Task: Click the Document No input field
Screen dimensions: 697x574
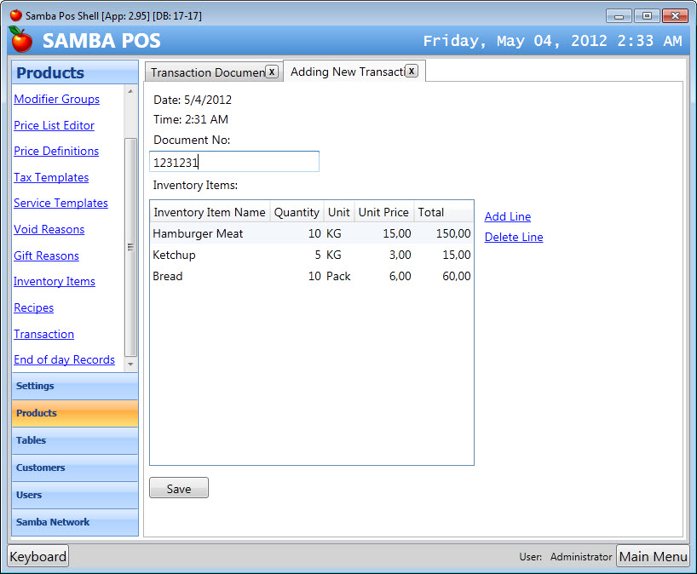Action: pos(234,162)
